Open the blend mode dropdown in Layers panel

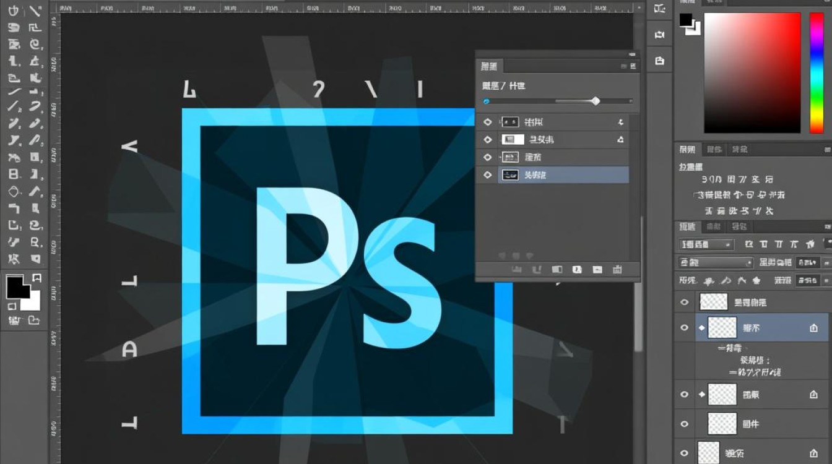(x=716, y=262)
